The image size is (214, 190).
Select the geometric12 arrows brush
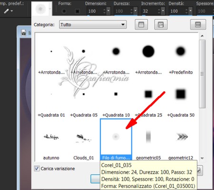[181, 143]
